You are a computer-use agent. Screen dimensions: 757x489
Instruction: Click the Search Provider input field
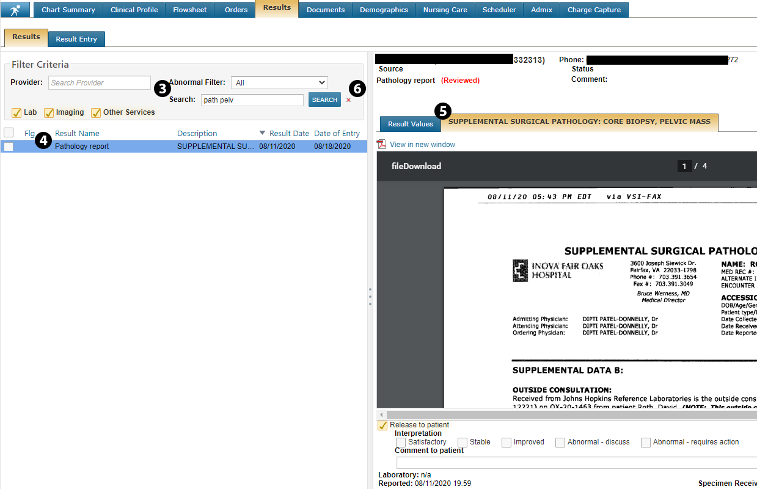pos(100,82)
